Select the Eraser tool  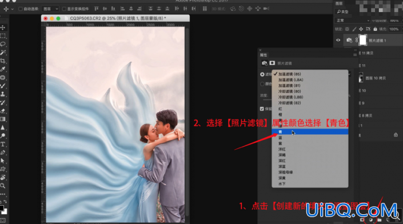[x=3, y=111]
